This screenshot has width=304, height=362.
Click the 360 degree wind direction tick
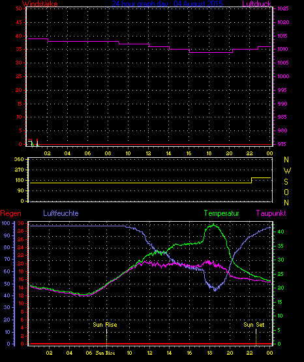[x=19, y=159]
